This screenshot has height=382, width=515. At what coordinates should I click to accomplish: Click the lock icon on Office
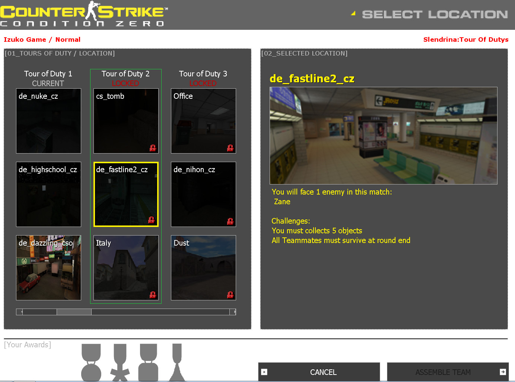click(230, 148)
